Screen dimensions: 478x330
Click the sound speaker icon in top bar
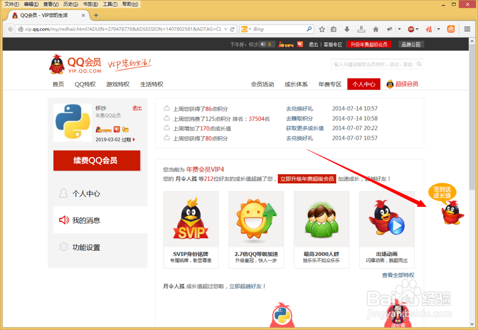[x=263, y=44]
